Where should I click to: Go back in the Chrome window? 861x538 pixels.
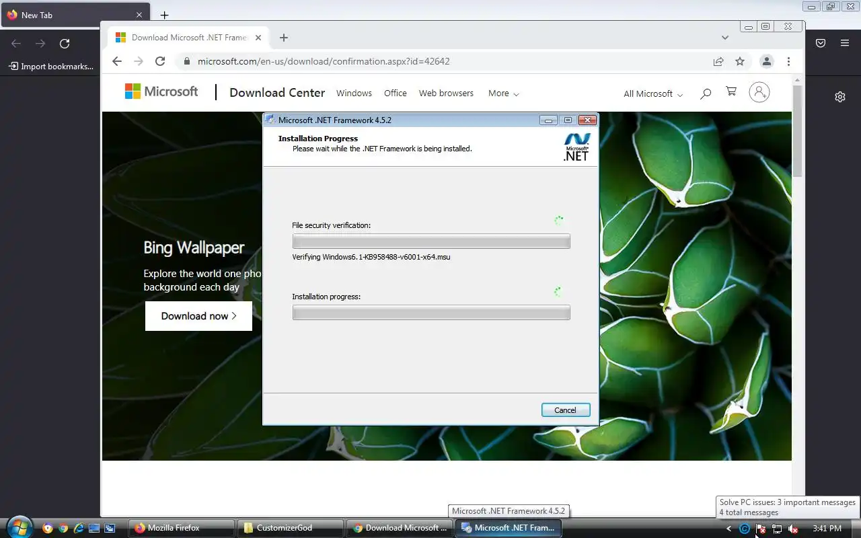pyautogui.click(x=117, y=61)
